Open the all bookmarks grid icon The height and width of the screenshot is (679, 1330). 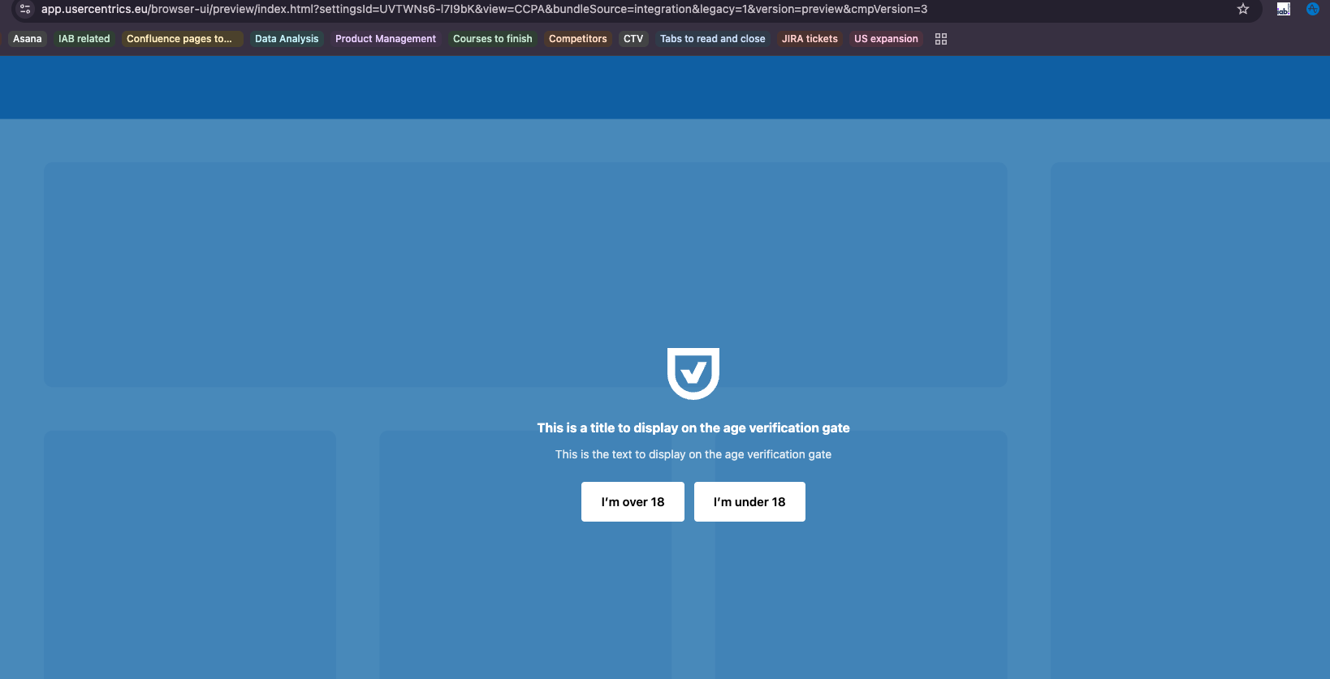pyautogui.click(x=941, y=39)
